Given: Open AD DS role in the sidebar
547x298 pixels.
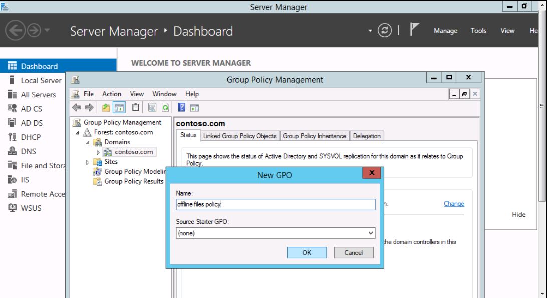Looking at the screenshot, I should [33, 123].
